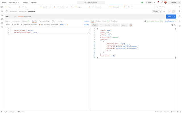
Task: Focus the Search Postman field
Action: click(x=91, y=3)
